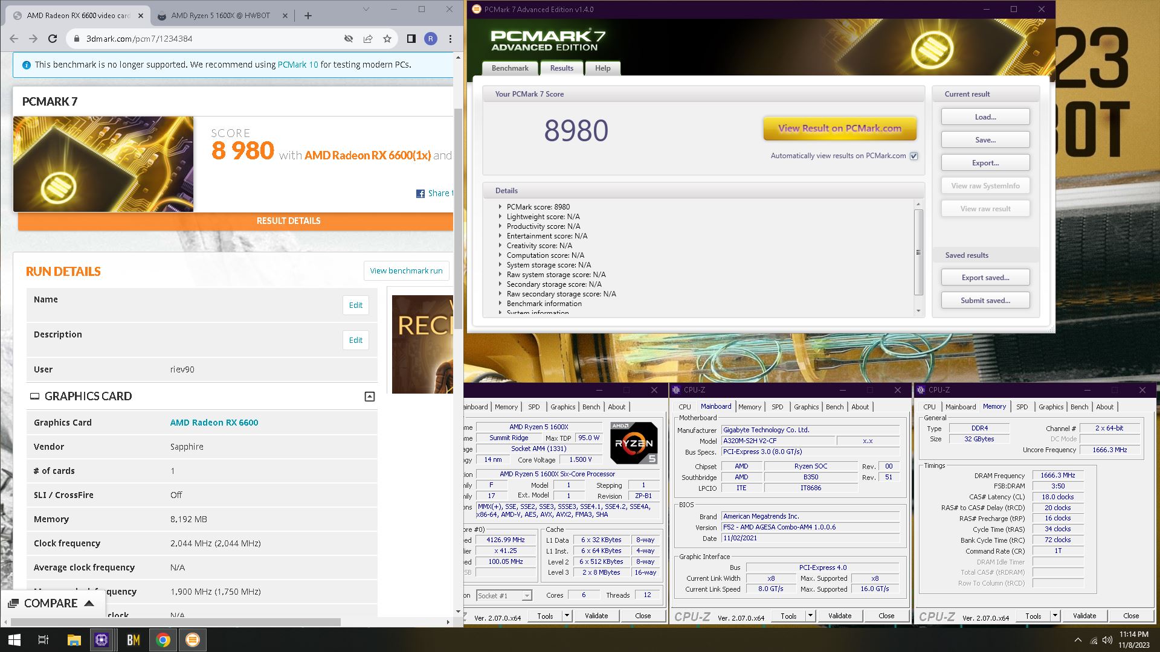This screenshot has width=1160, height=652.
Task: Expand the Lightweight score row
Action: point(500,217)
